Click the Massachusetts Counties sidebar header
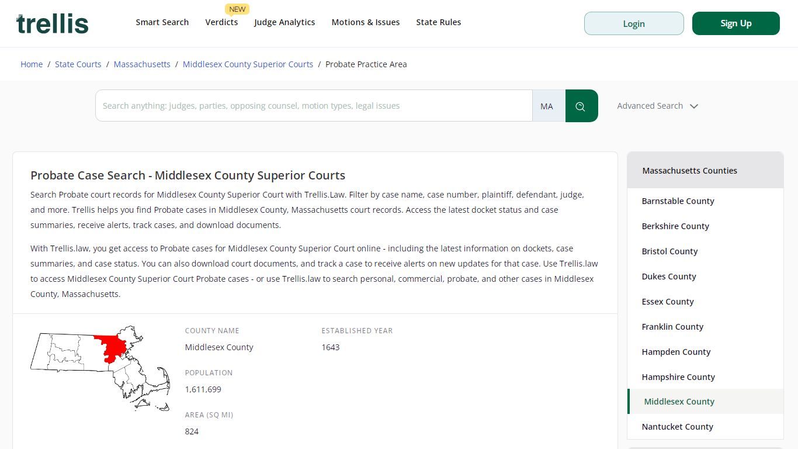Screen dimensions: 798x449 (705, 171)
